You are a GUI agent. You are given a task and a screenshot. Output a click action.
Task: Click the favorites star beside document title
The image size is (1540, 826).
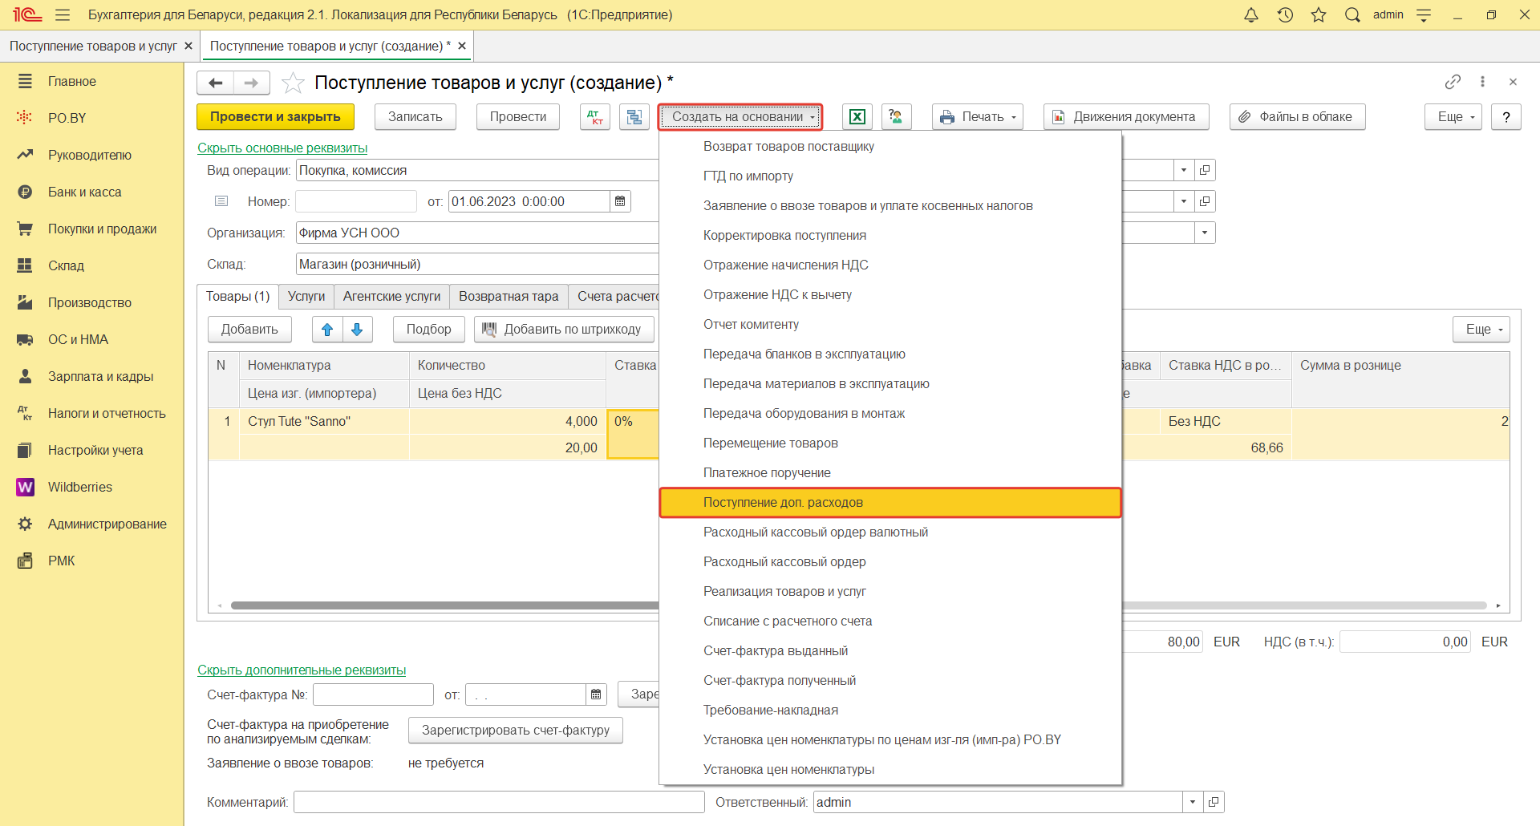click(x=293, y=83)
